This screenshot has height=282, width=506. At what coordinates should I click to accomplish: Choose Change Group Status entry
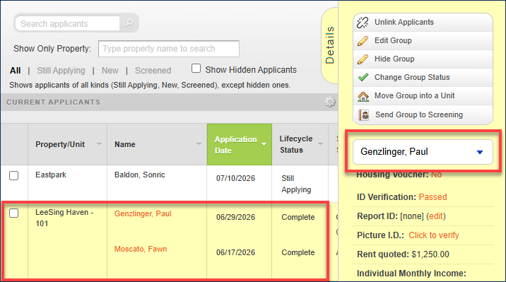423,78
